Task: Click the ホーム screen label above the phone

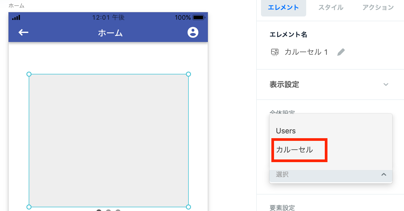Action: coord(16,6)
